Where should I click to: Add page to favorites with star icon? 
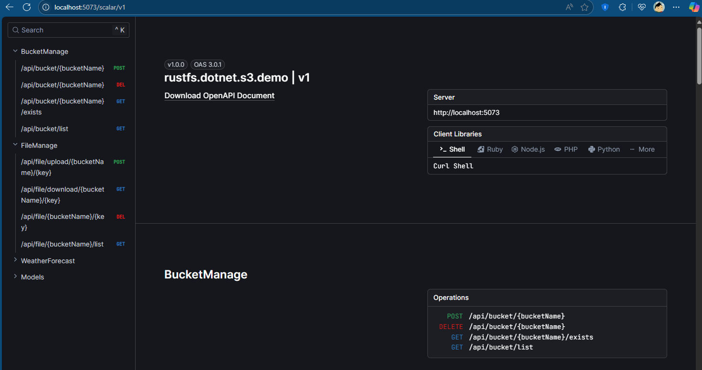(x=584, y=7)
